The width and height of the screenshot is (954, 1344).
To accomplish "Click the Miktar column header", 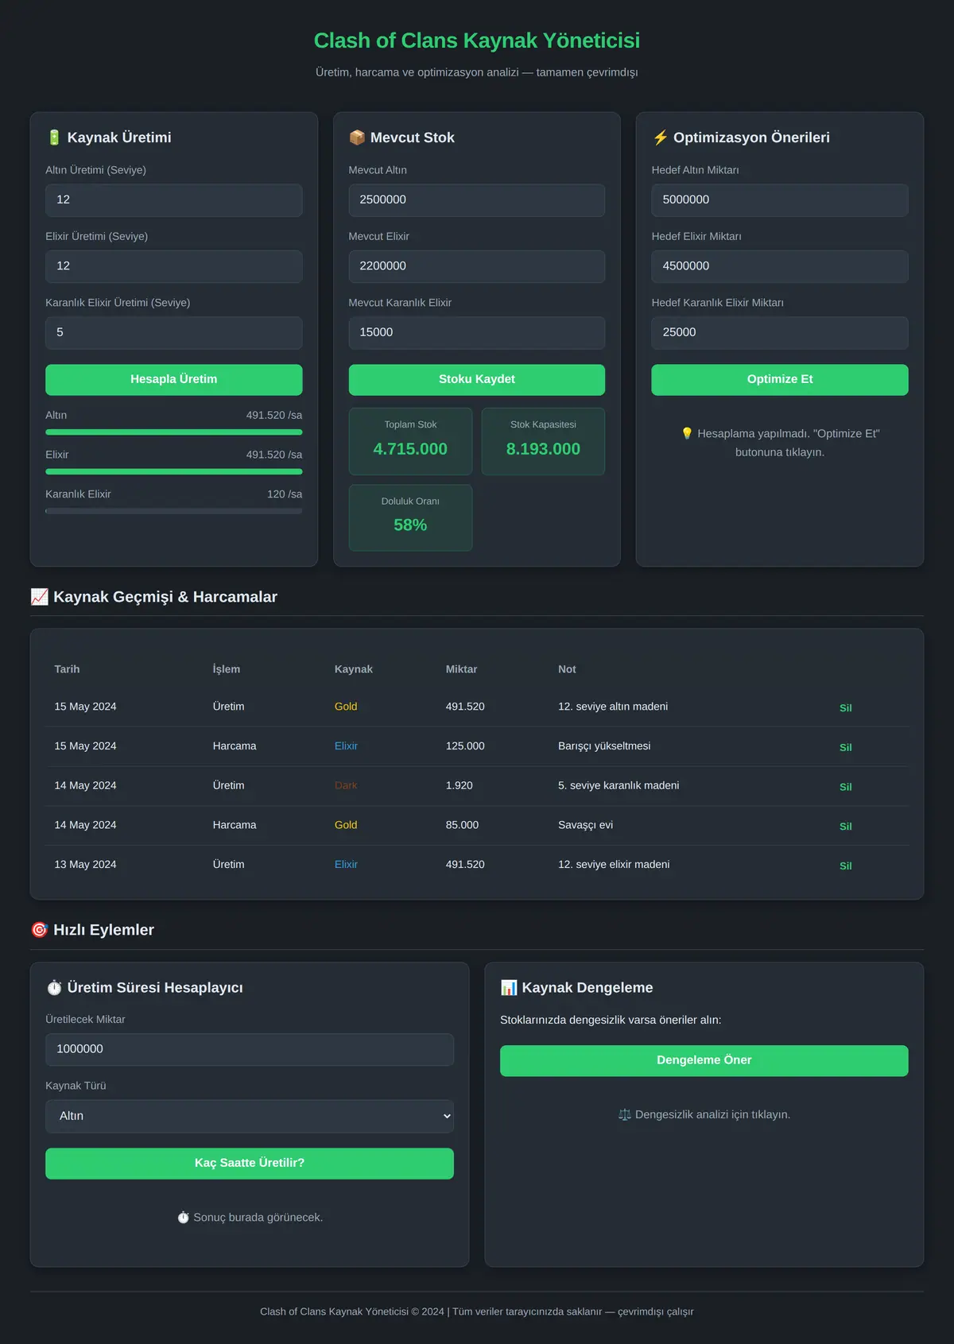I will 461,669.
